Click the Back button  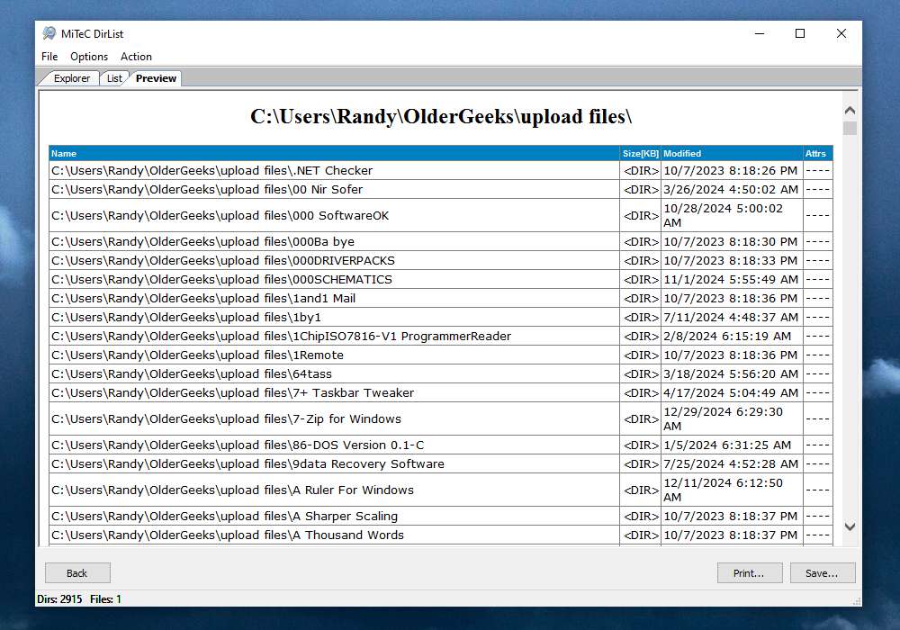point(77,573)
